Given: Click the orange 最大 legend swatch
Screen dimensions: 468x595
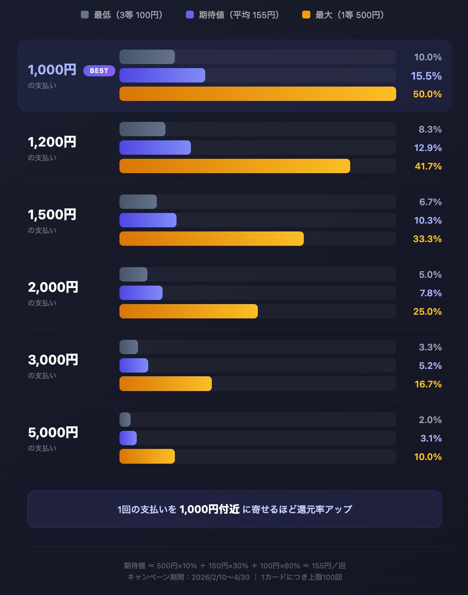Looking at the screenshot, I should coord(306,15).
